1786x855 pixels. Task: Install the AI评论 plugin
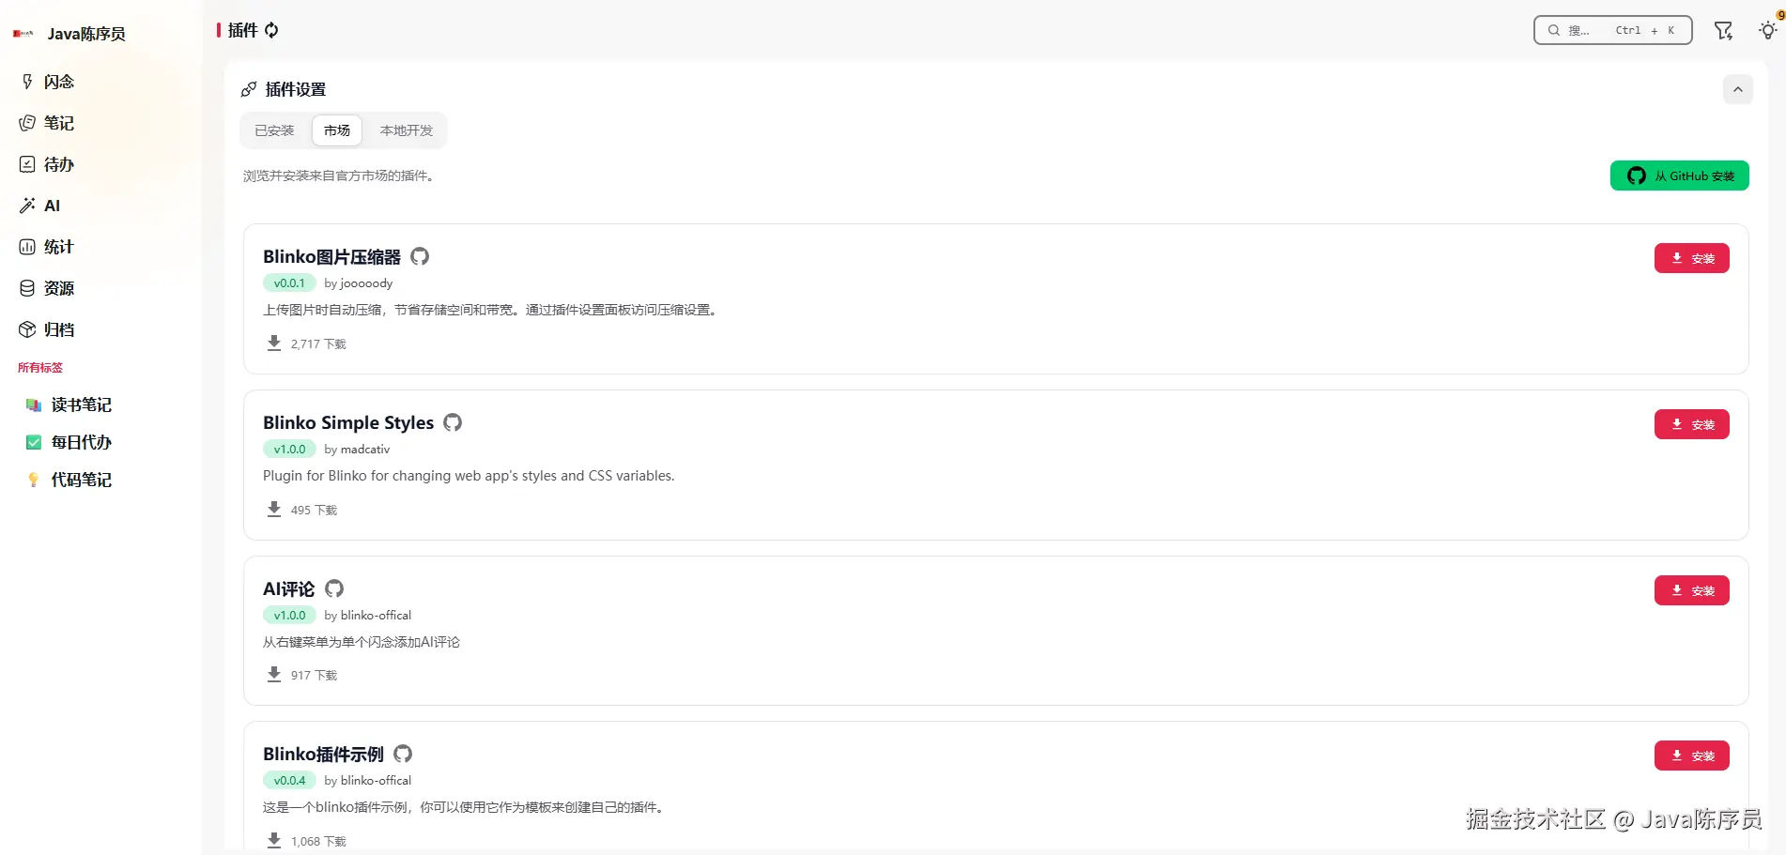pyautogui.click(x=1691, y=590)
